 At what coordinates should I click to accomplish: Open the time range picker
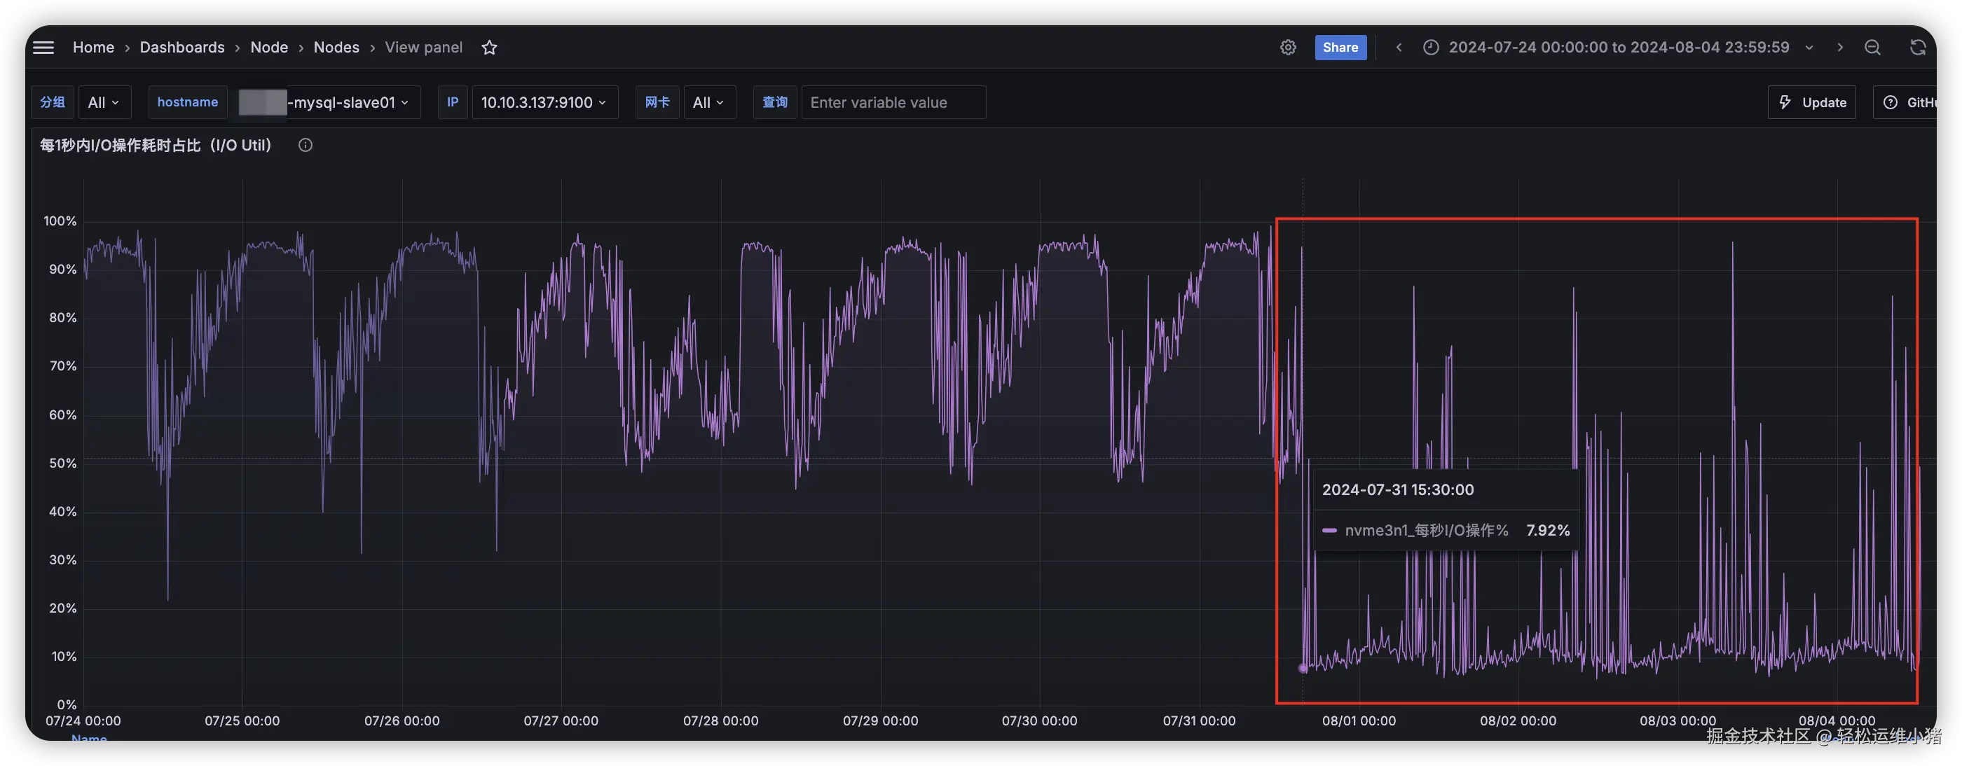[x=1618, y=47]
